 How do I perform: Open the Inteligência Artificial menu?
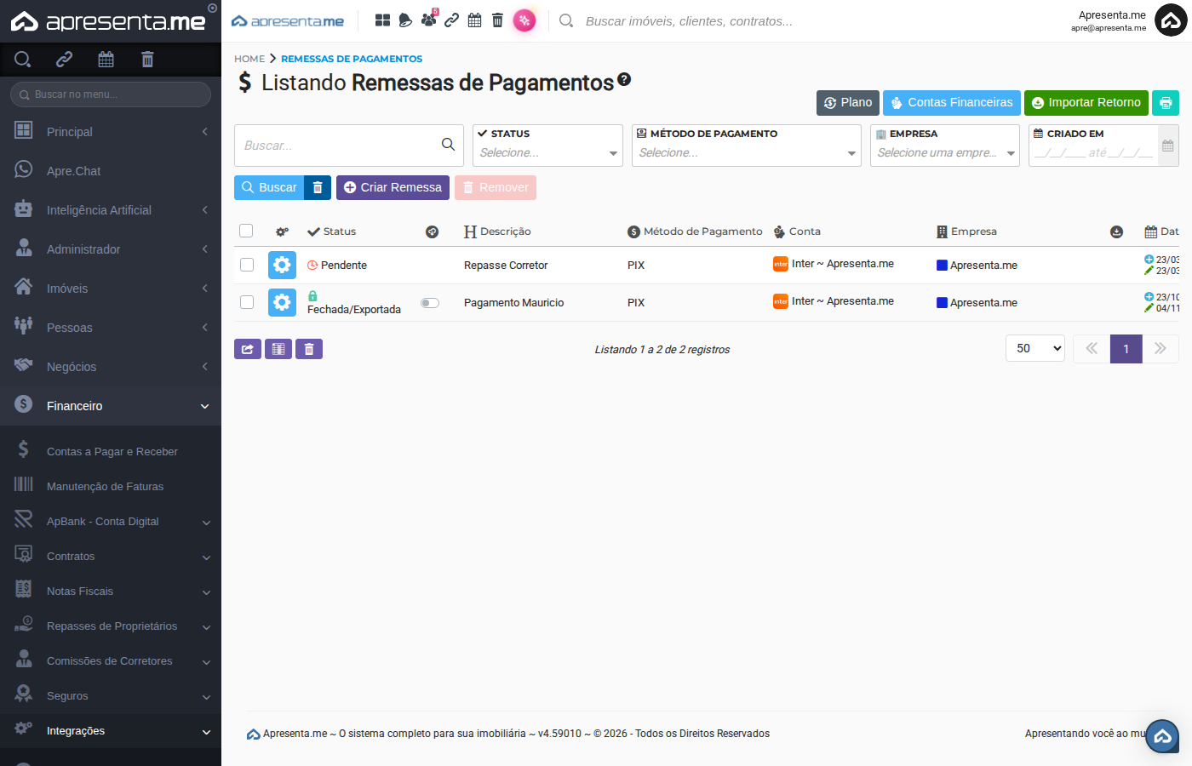coord(111,210)
